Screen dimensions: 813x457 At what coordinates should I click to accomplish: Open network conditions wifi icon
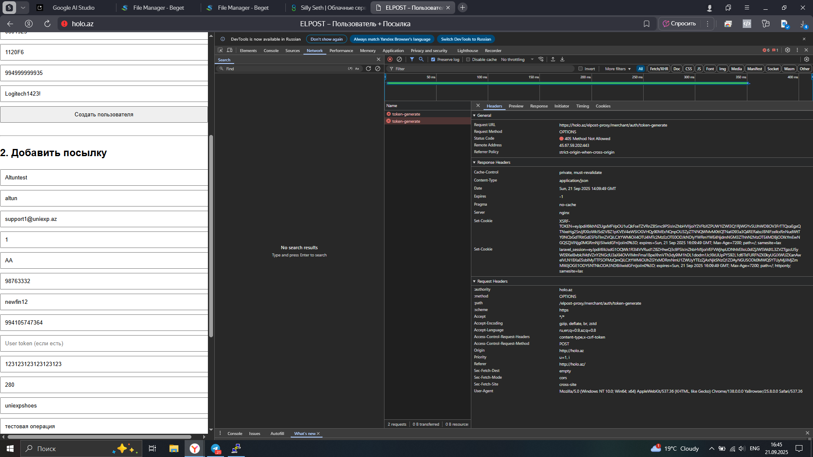[x=541, y=59]
